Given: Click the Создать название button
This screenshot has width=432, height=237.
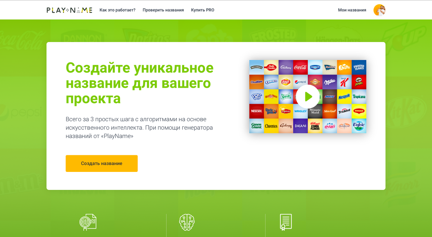Looking at the screenshot, I should [102, 163].
